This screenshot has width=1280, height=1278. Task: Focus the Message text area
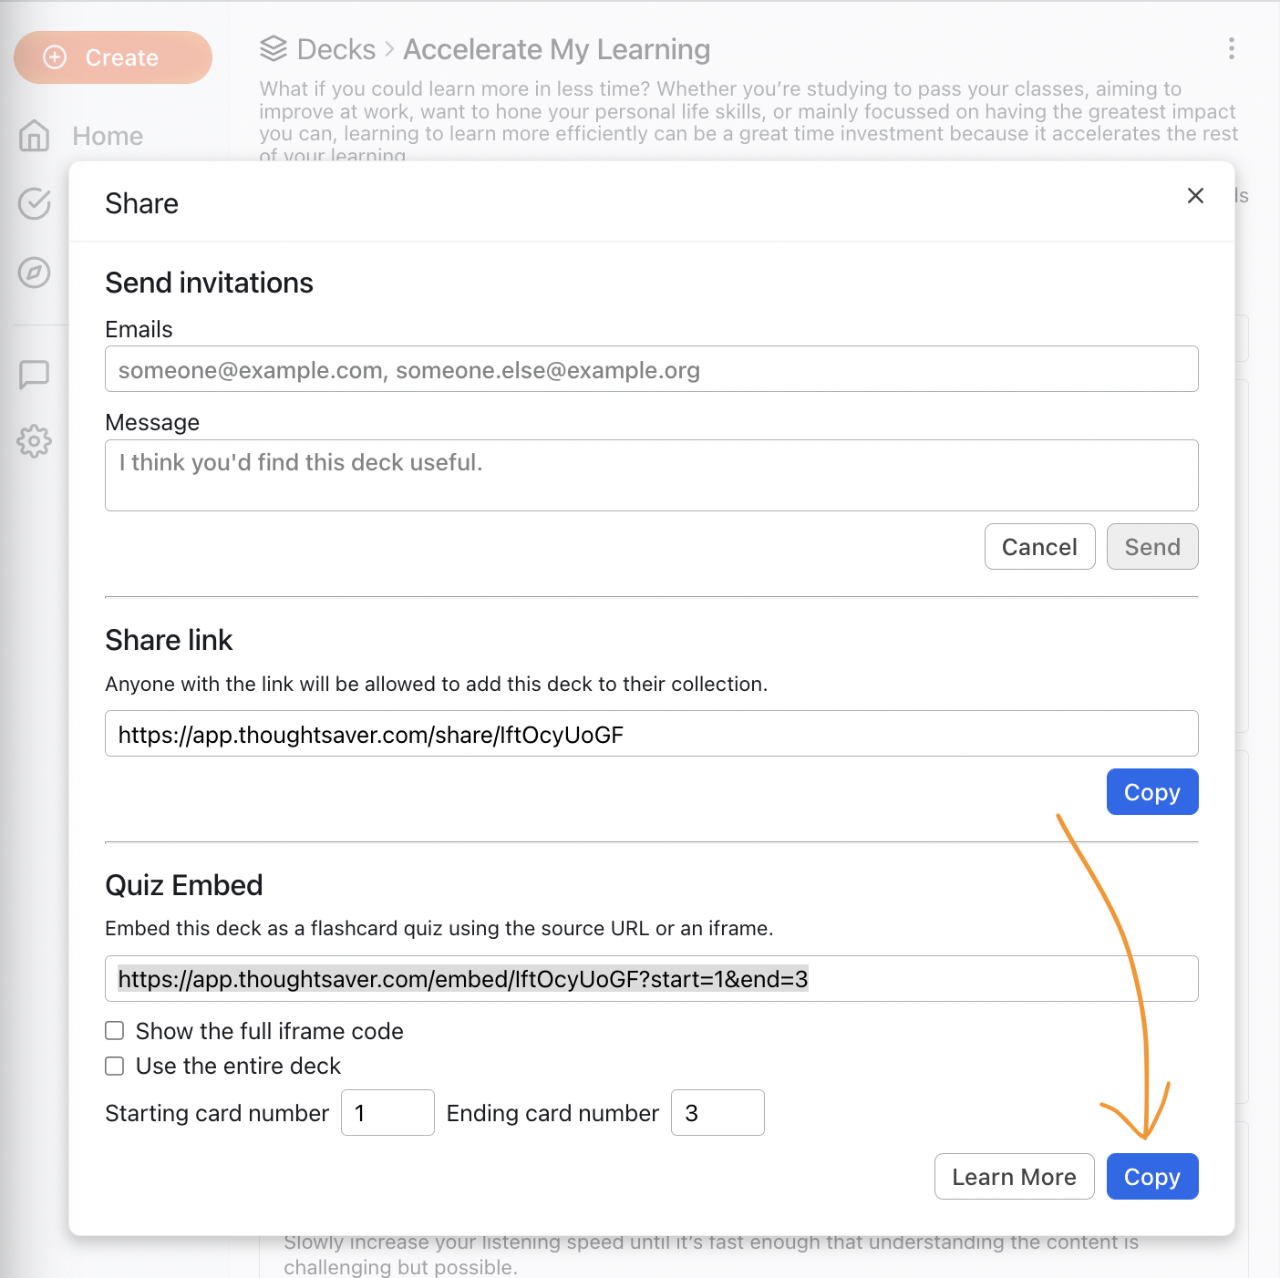pyautogui.click(x=651, y=475)
